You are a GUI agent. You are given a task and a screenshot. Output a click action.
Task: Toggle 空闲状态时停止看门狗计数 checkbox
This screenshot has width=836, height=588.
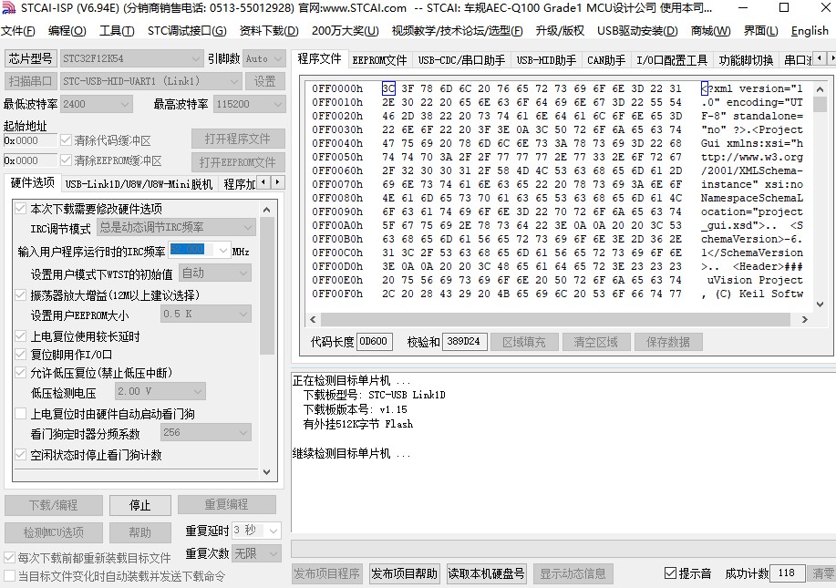(20, 455)
